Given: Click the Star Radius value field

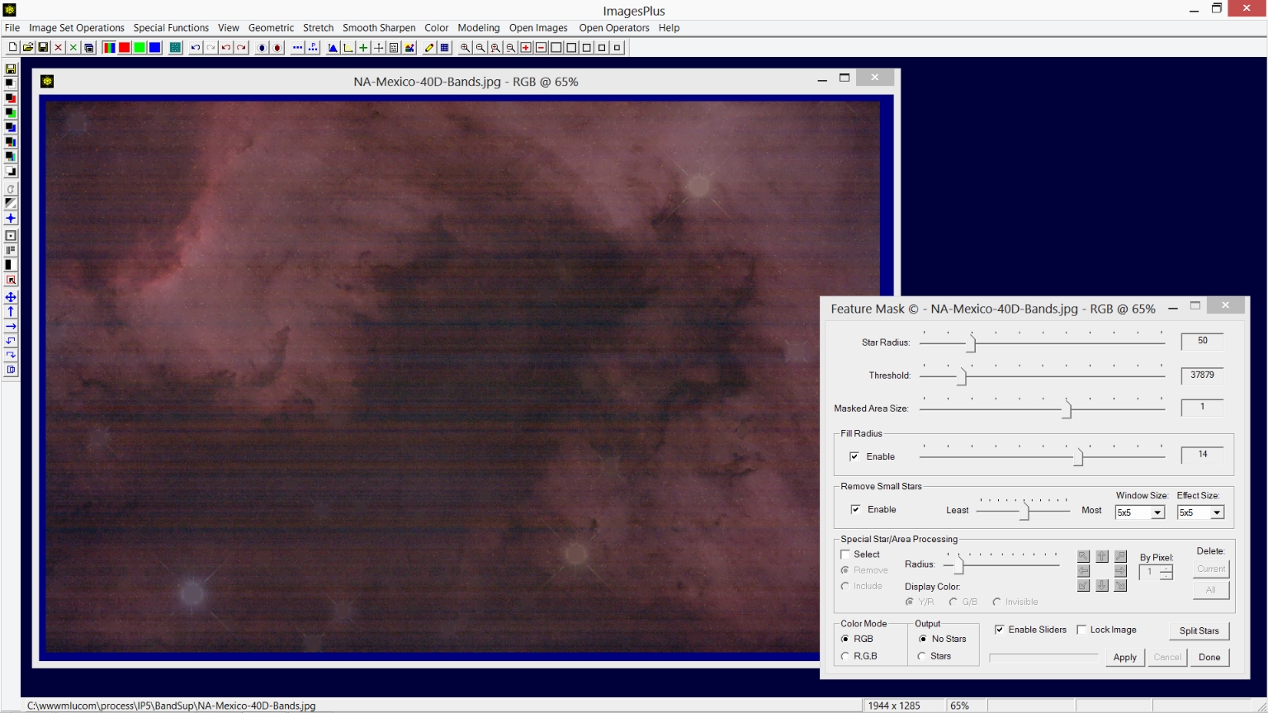Looking at the screenshot, I should [1202, 341].
